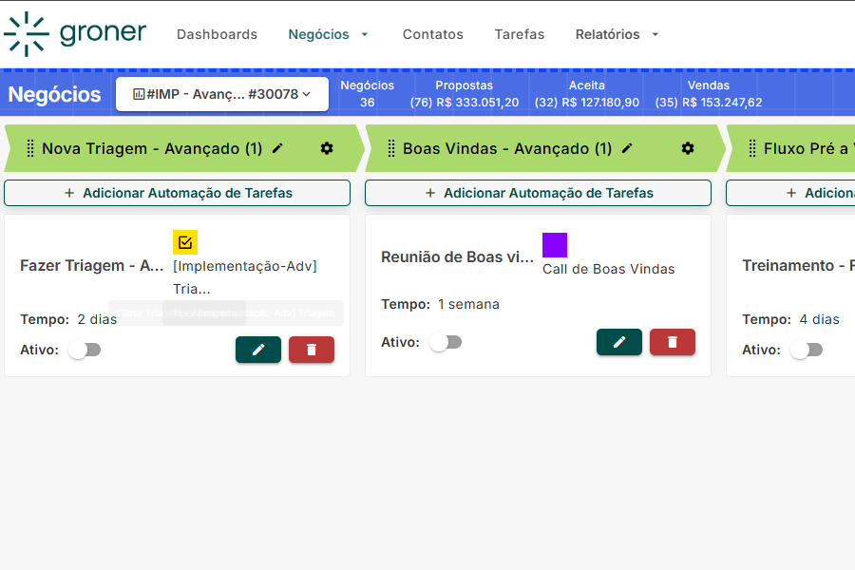Click Adicionar Automação de Tarefas in Nova Triagem

(x=177, y=192)
